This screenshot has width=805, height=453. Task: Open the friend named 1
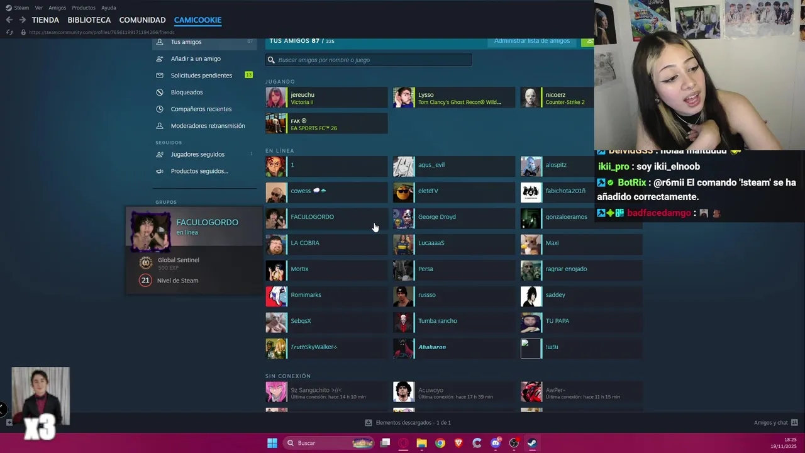point(326,167)
